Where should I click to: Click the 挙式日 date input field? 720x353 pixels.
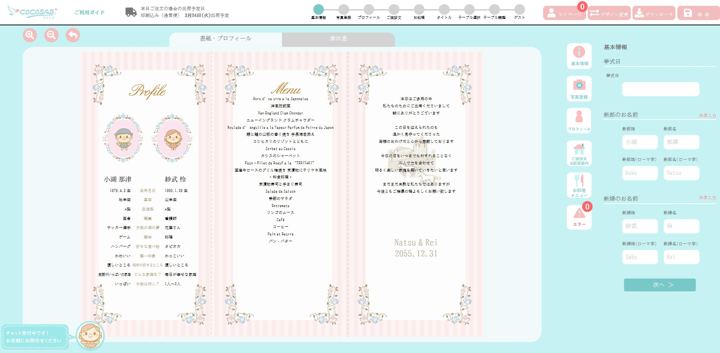tap(660, 89)
